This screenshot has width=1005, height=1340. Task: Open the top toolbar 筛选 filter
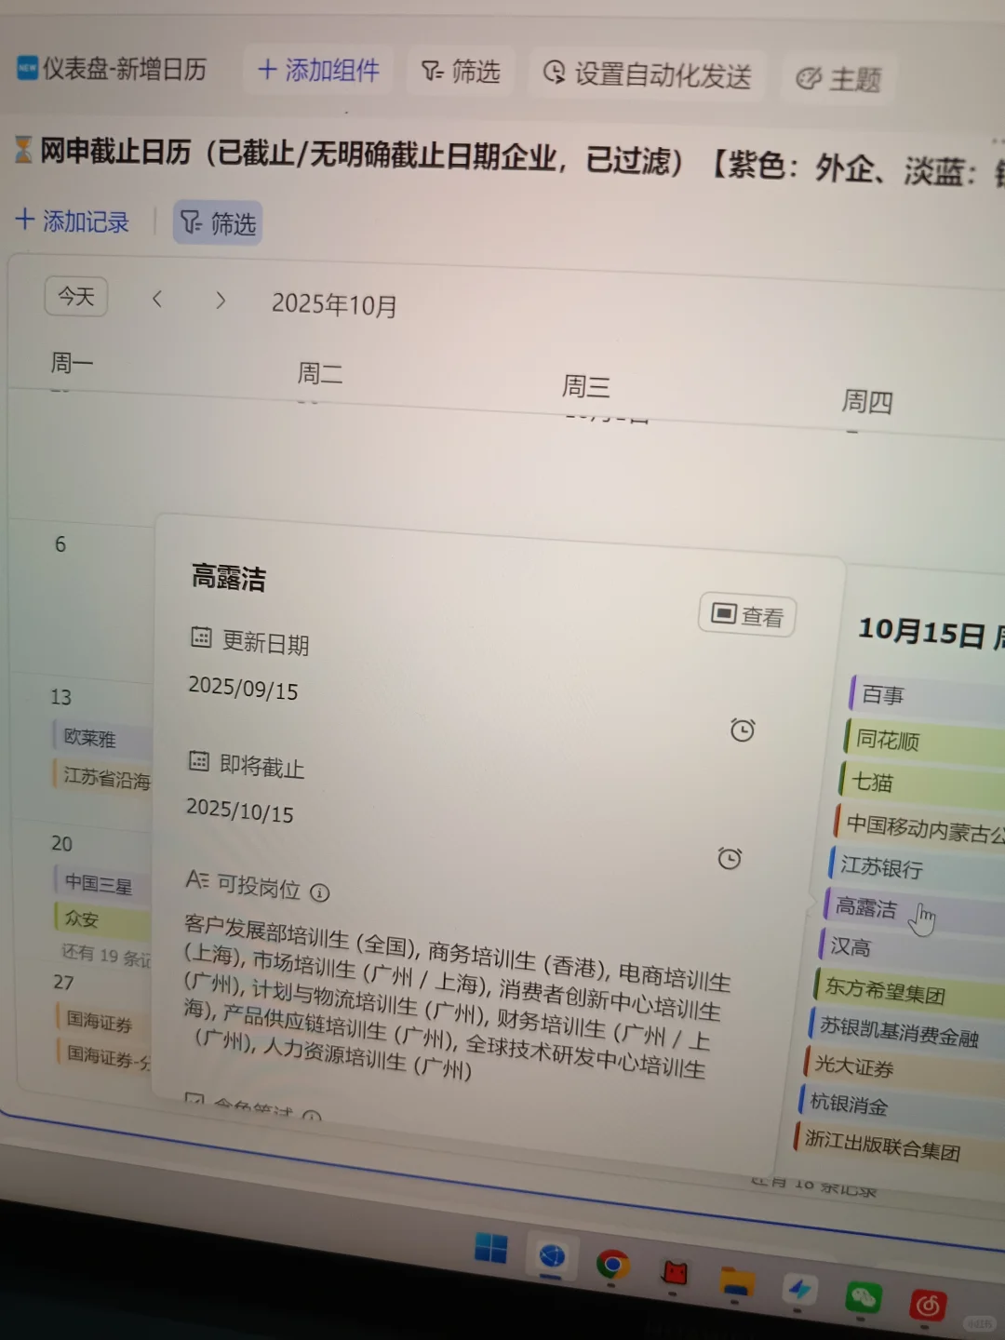coord(461,71)
